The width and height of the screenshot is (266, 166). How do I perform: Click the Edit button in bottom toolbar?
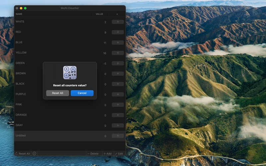(x=119, y=154)
